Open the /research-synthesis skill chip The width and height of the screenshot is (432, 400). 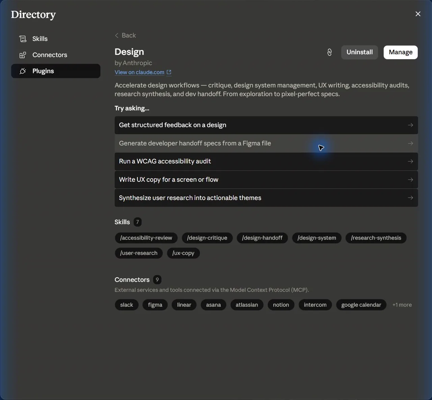376,238
